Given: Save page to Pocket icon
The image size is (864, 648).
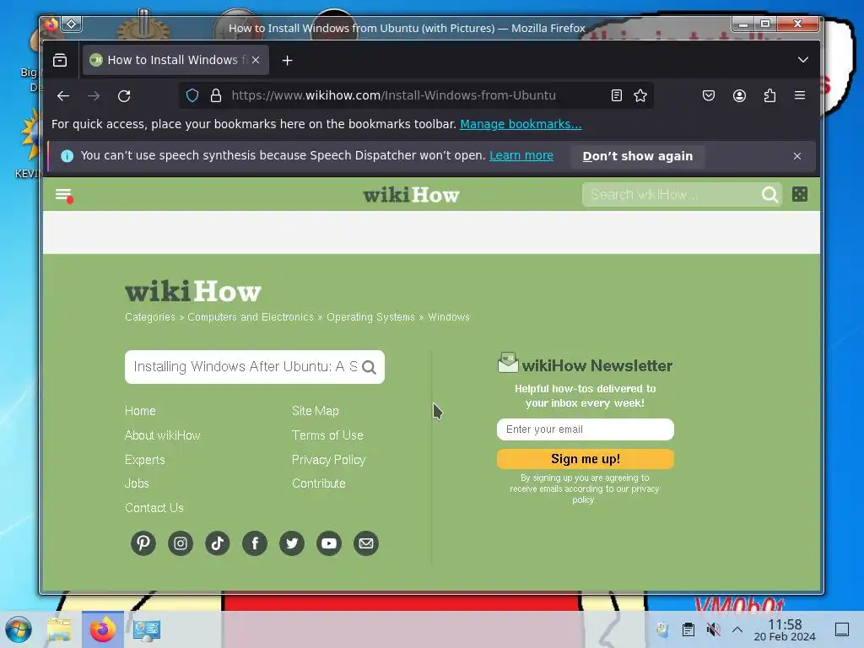Looking at the screenshot, I should [709, 96].
